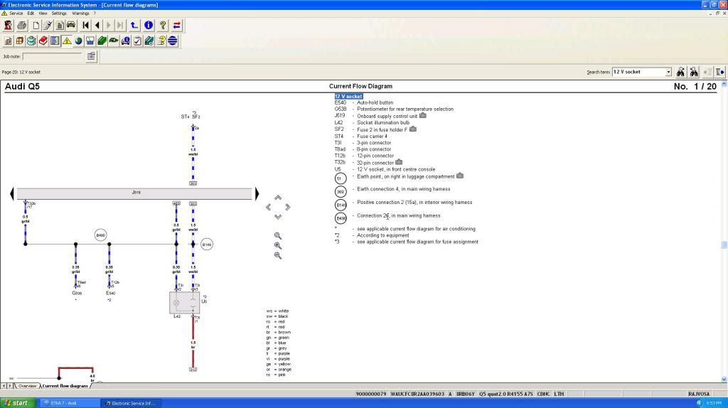728x408 pixels.
Task: Click the blue information icon
Action: click(x=149, y=26)
